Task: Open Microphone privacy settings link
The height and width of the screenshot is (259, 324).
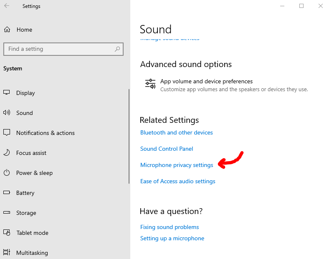Action: coord(177,165)
